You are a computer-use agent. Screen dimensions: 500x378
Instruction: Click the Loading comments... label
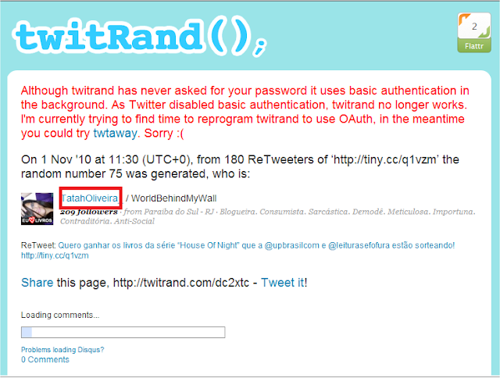pos(60,315)
